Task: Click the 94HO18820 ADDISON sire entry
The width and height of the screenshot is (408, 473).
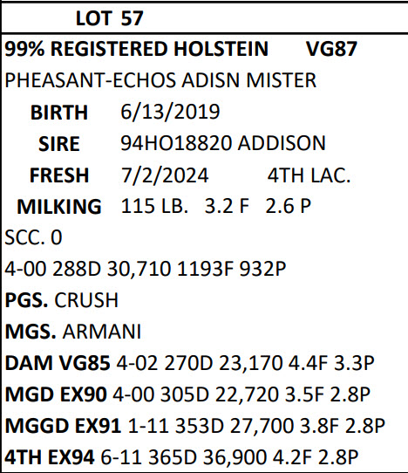Action: [x=223, y=143]
